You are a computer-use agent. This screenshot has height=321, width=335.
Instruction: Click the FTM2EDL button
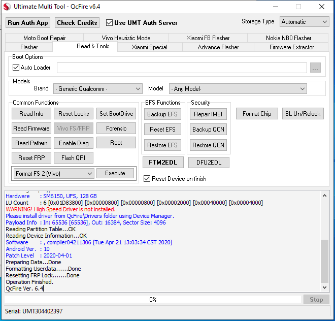[x=163, y=163]
